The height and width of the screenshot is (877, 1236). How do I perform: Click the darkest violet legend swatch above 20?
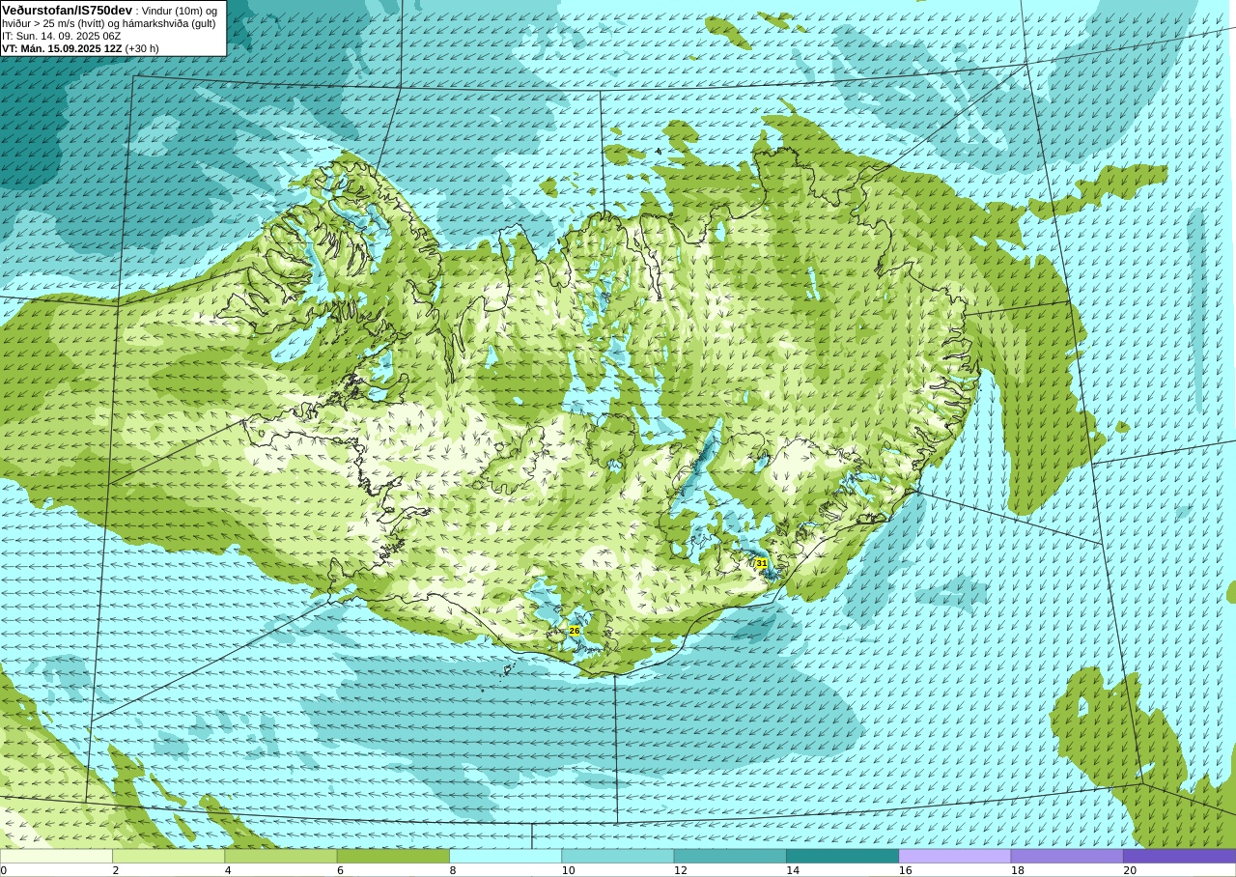(x=1179, y=856)
